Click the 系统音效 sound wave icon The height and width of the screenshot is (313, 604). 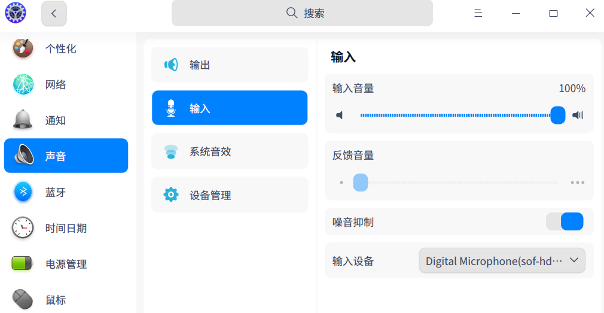click(171, 151)
